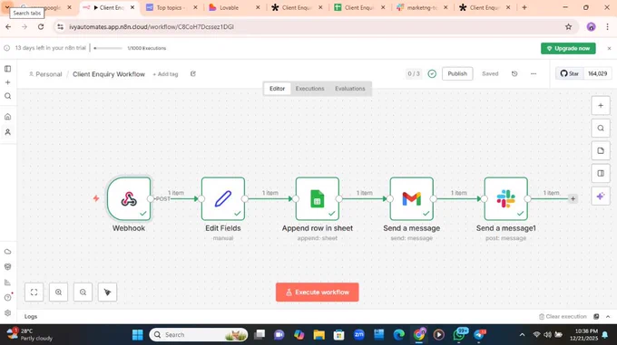This screenshot has height=345, width=617.
Task: Open the sidebar cloud icon
Action: 7,252
